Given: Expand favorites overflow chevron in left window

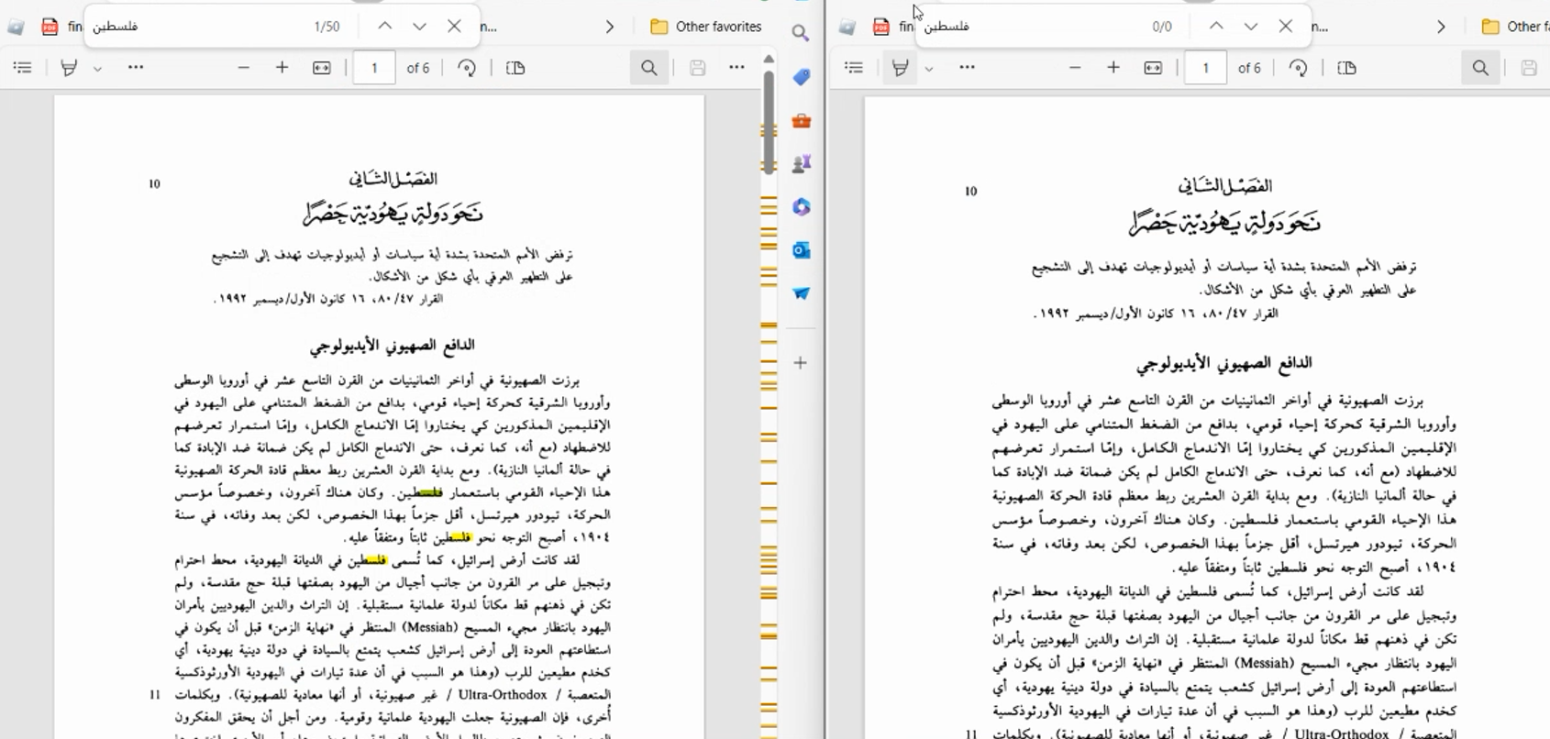Looking at the screenshot, I should tap(610, 27).
